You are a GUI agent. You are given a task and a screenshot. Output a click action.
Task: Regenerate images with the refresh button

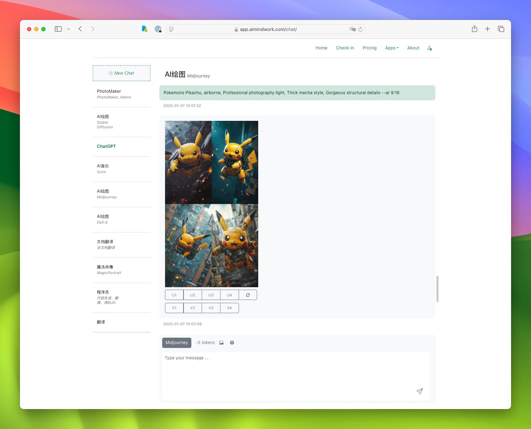coord(248,295)
